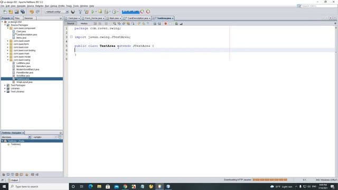
Task: Click the Search input at top right
Action: (319, 6)
